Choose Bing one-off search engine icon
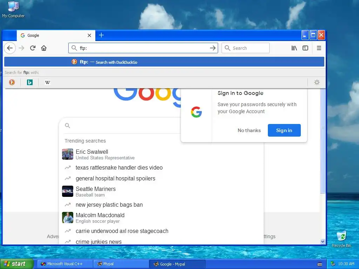 click(x=30, y=82)
